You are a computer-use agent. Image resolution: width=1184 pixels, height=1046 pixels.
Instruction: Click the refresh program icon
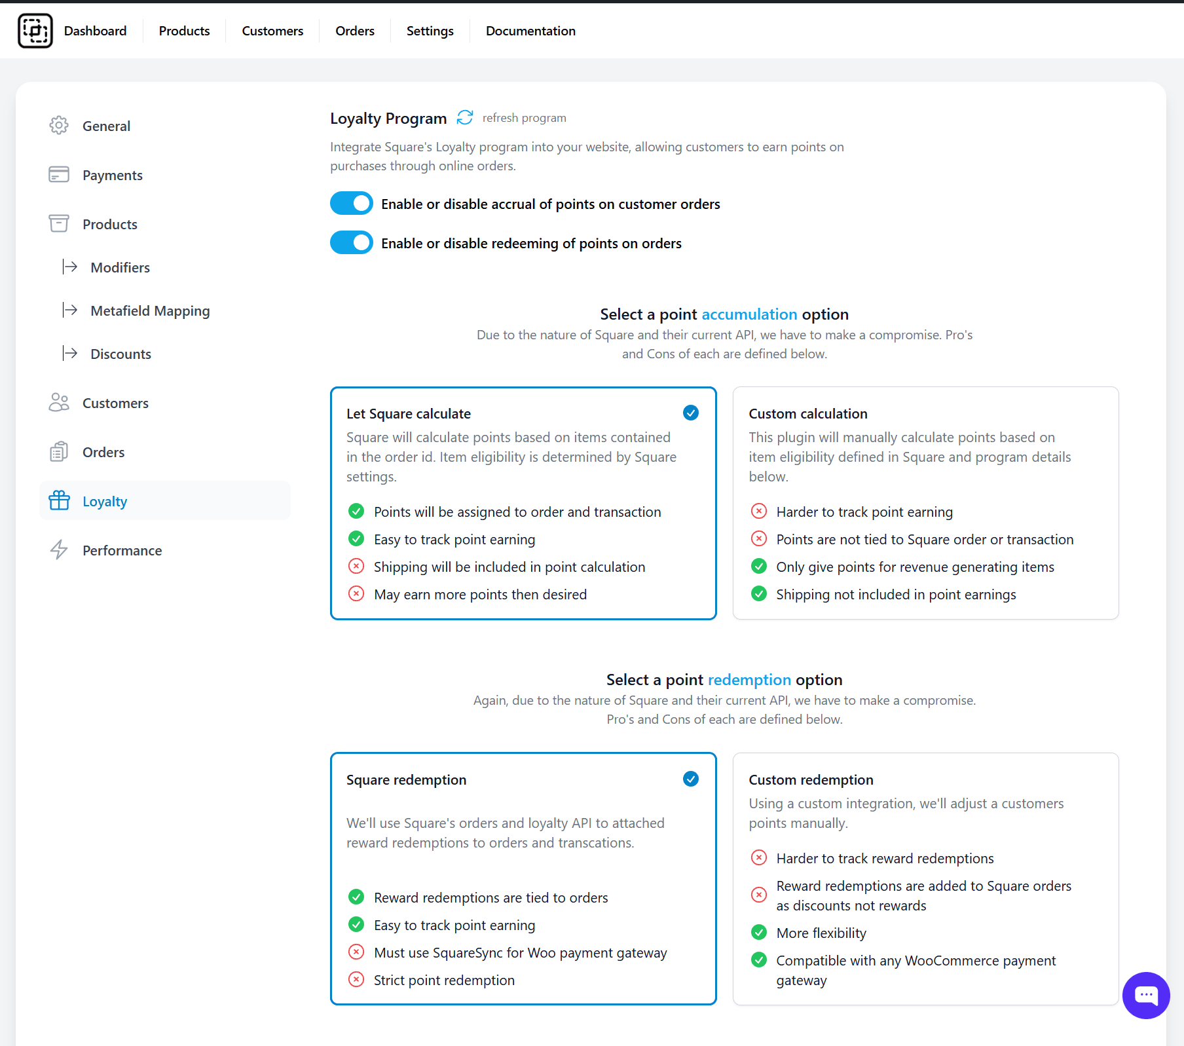[465, 118]
